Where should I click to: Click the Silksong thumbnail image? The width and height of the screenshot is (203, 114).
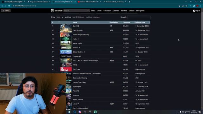66,35
